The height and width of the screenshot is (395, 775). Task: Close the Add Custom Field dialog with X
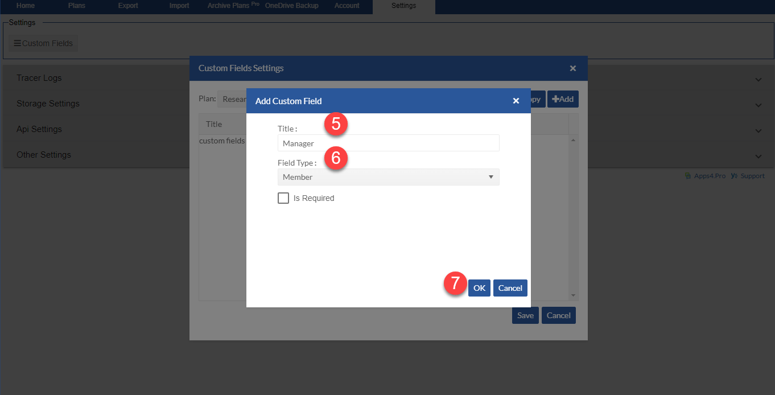point(516,101)
